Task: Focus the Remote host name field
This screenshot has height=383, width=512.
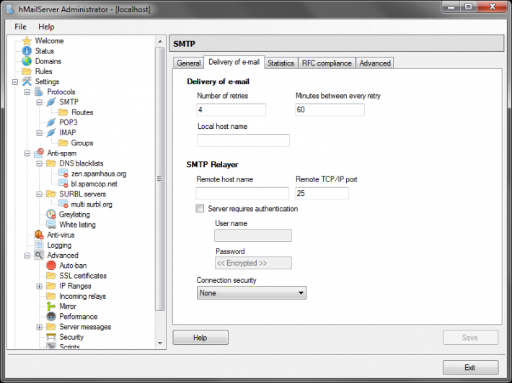Action: tap(242, 193)
